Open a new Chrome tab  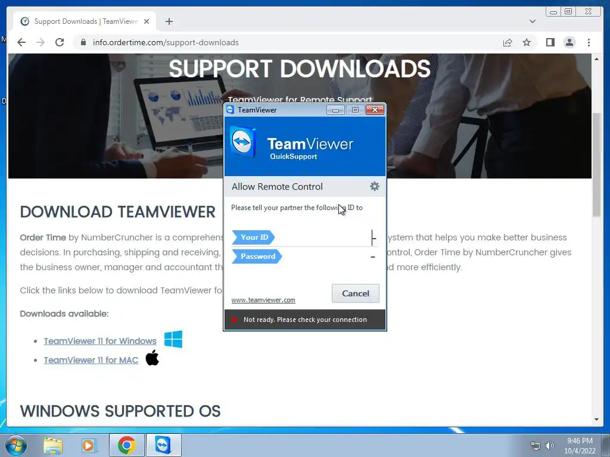pos(169,21)
